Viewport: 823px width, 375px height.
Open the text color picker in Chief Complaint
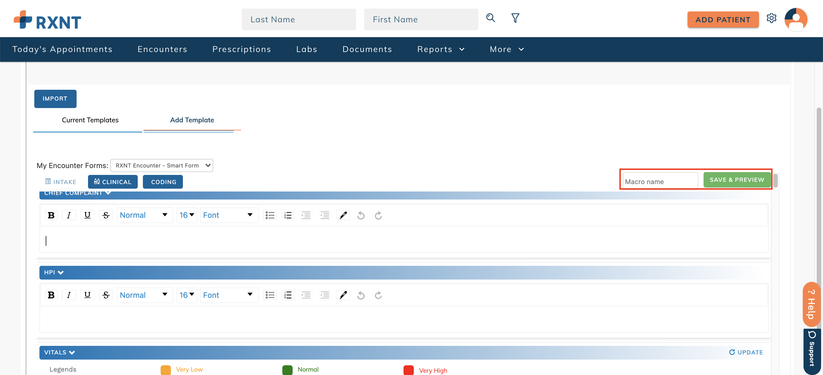tap(343, 215)
